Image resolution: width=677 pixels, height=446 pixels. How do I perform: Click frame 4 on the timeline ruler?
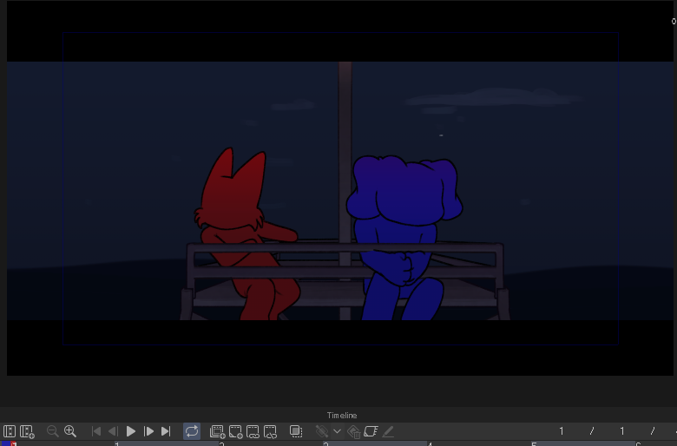point(430,444)
